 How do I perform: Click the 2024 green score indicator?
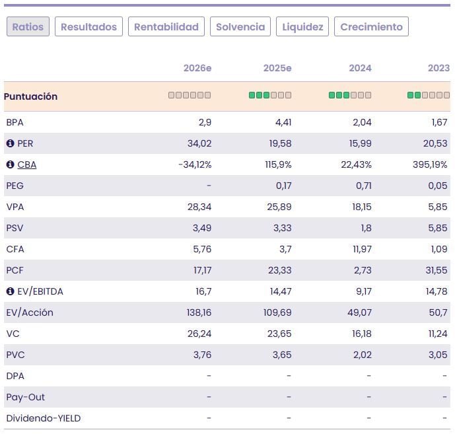[x=349, y=95]
